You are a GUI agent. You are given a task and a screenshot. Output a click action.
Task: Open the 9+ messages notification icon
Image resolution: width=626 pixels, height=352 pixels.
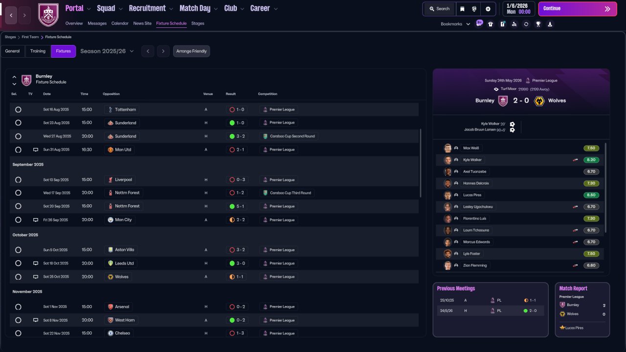pos(479,23)
